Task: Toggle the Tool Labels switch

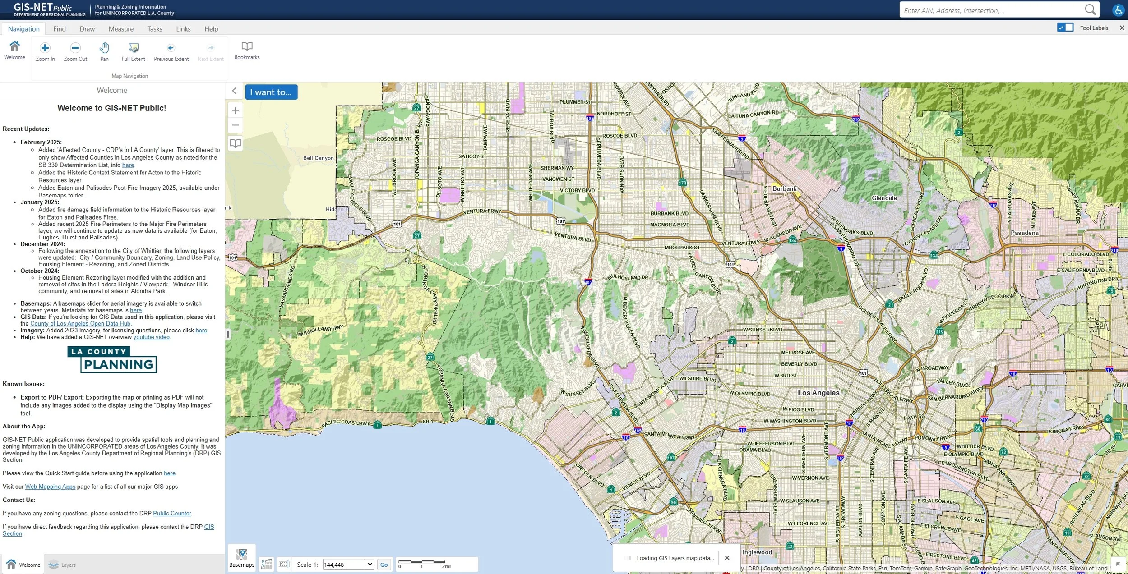Action: (x=1065, y=28)
